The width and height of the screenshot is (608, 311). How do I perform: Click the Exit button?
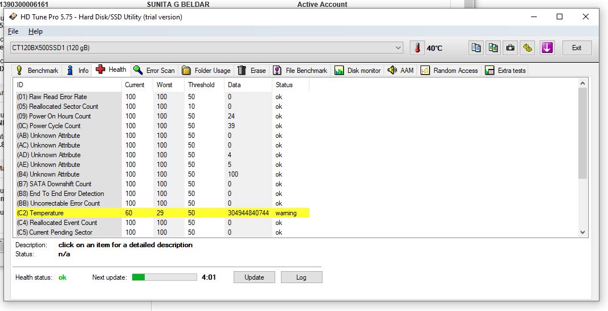click(577, 48)
